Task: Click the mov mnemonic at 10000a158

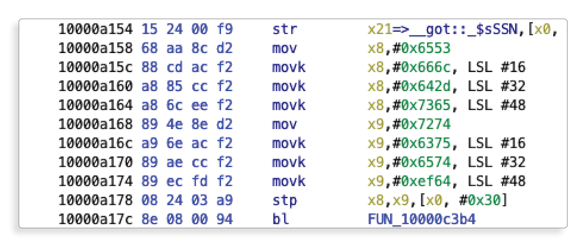Action: point(284,49)
